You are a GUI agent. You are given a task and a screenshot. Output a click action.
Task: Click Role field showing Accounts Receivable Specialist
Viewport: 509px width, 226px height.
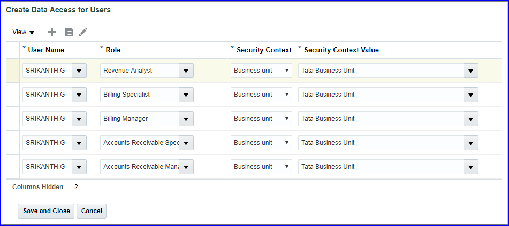[x=140, y=143]
